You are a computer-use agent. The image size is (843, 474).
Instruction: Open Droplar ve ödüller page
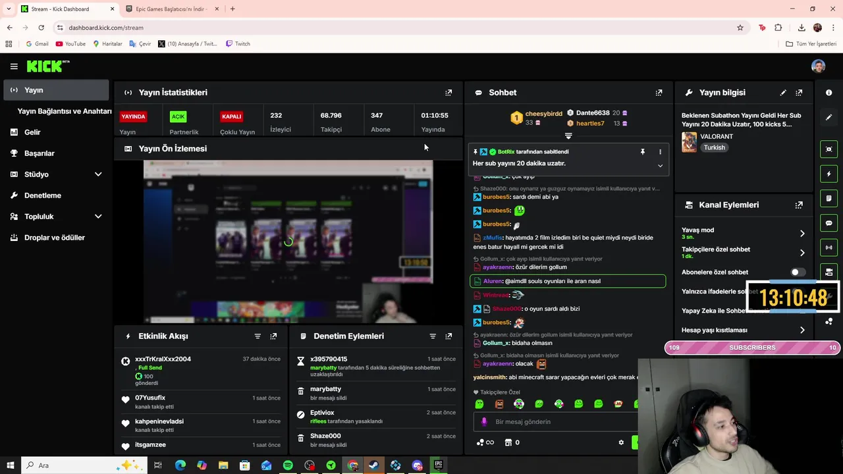[x=56, y=238]
